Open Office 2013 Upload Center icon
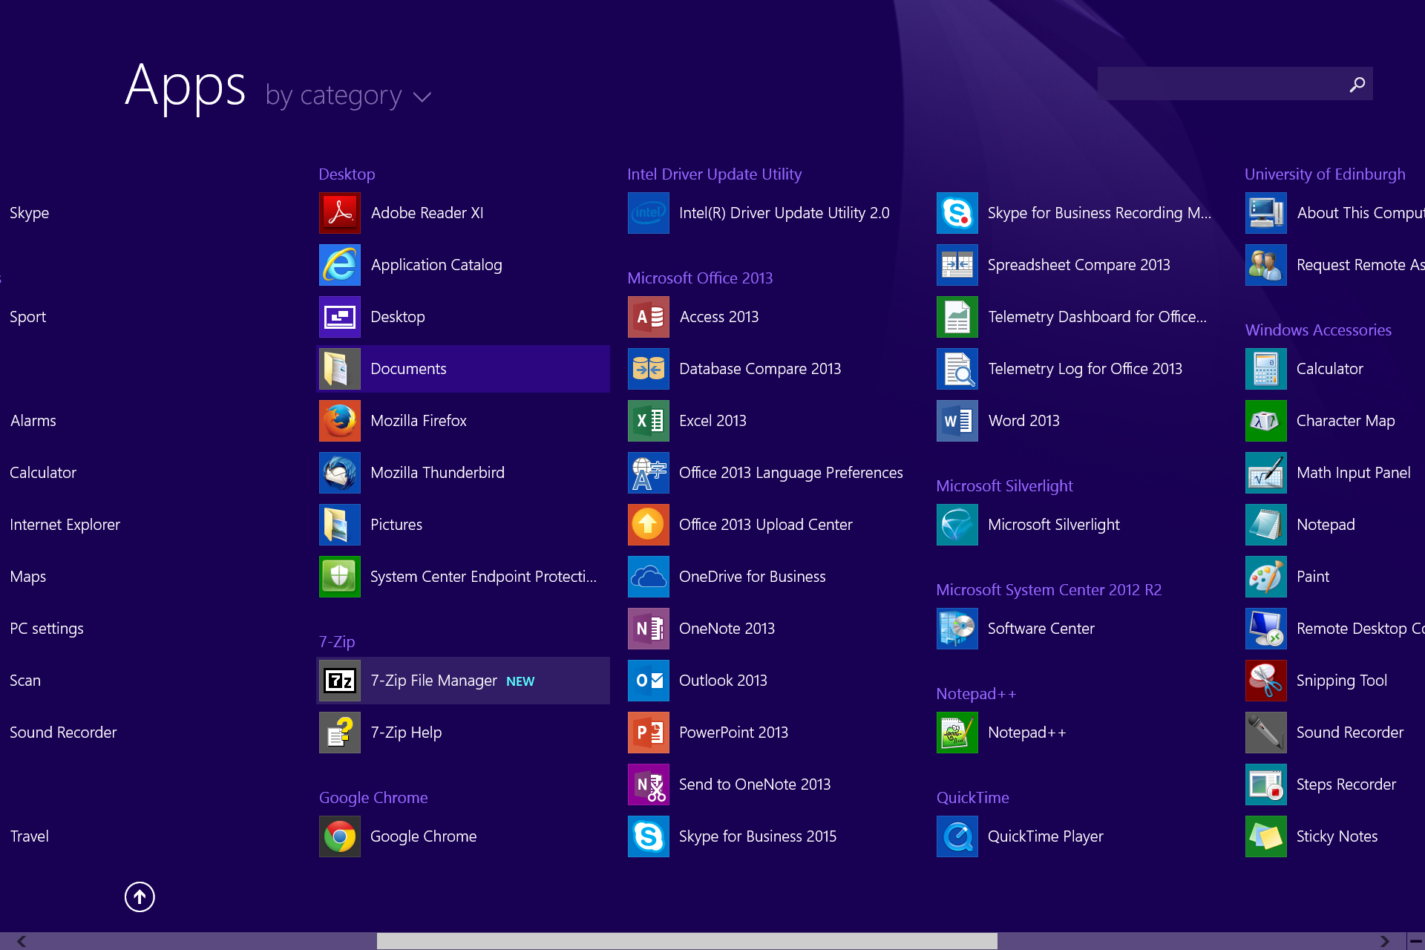 tap(648, 525)
